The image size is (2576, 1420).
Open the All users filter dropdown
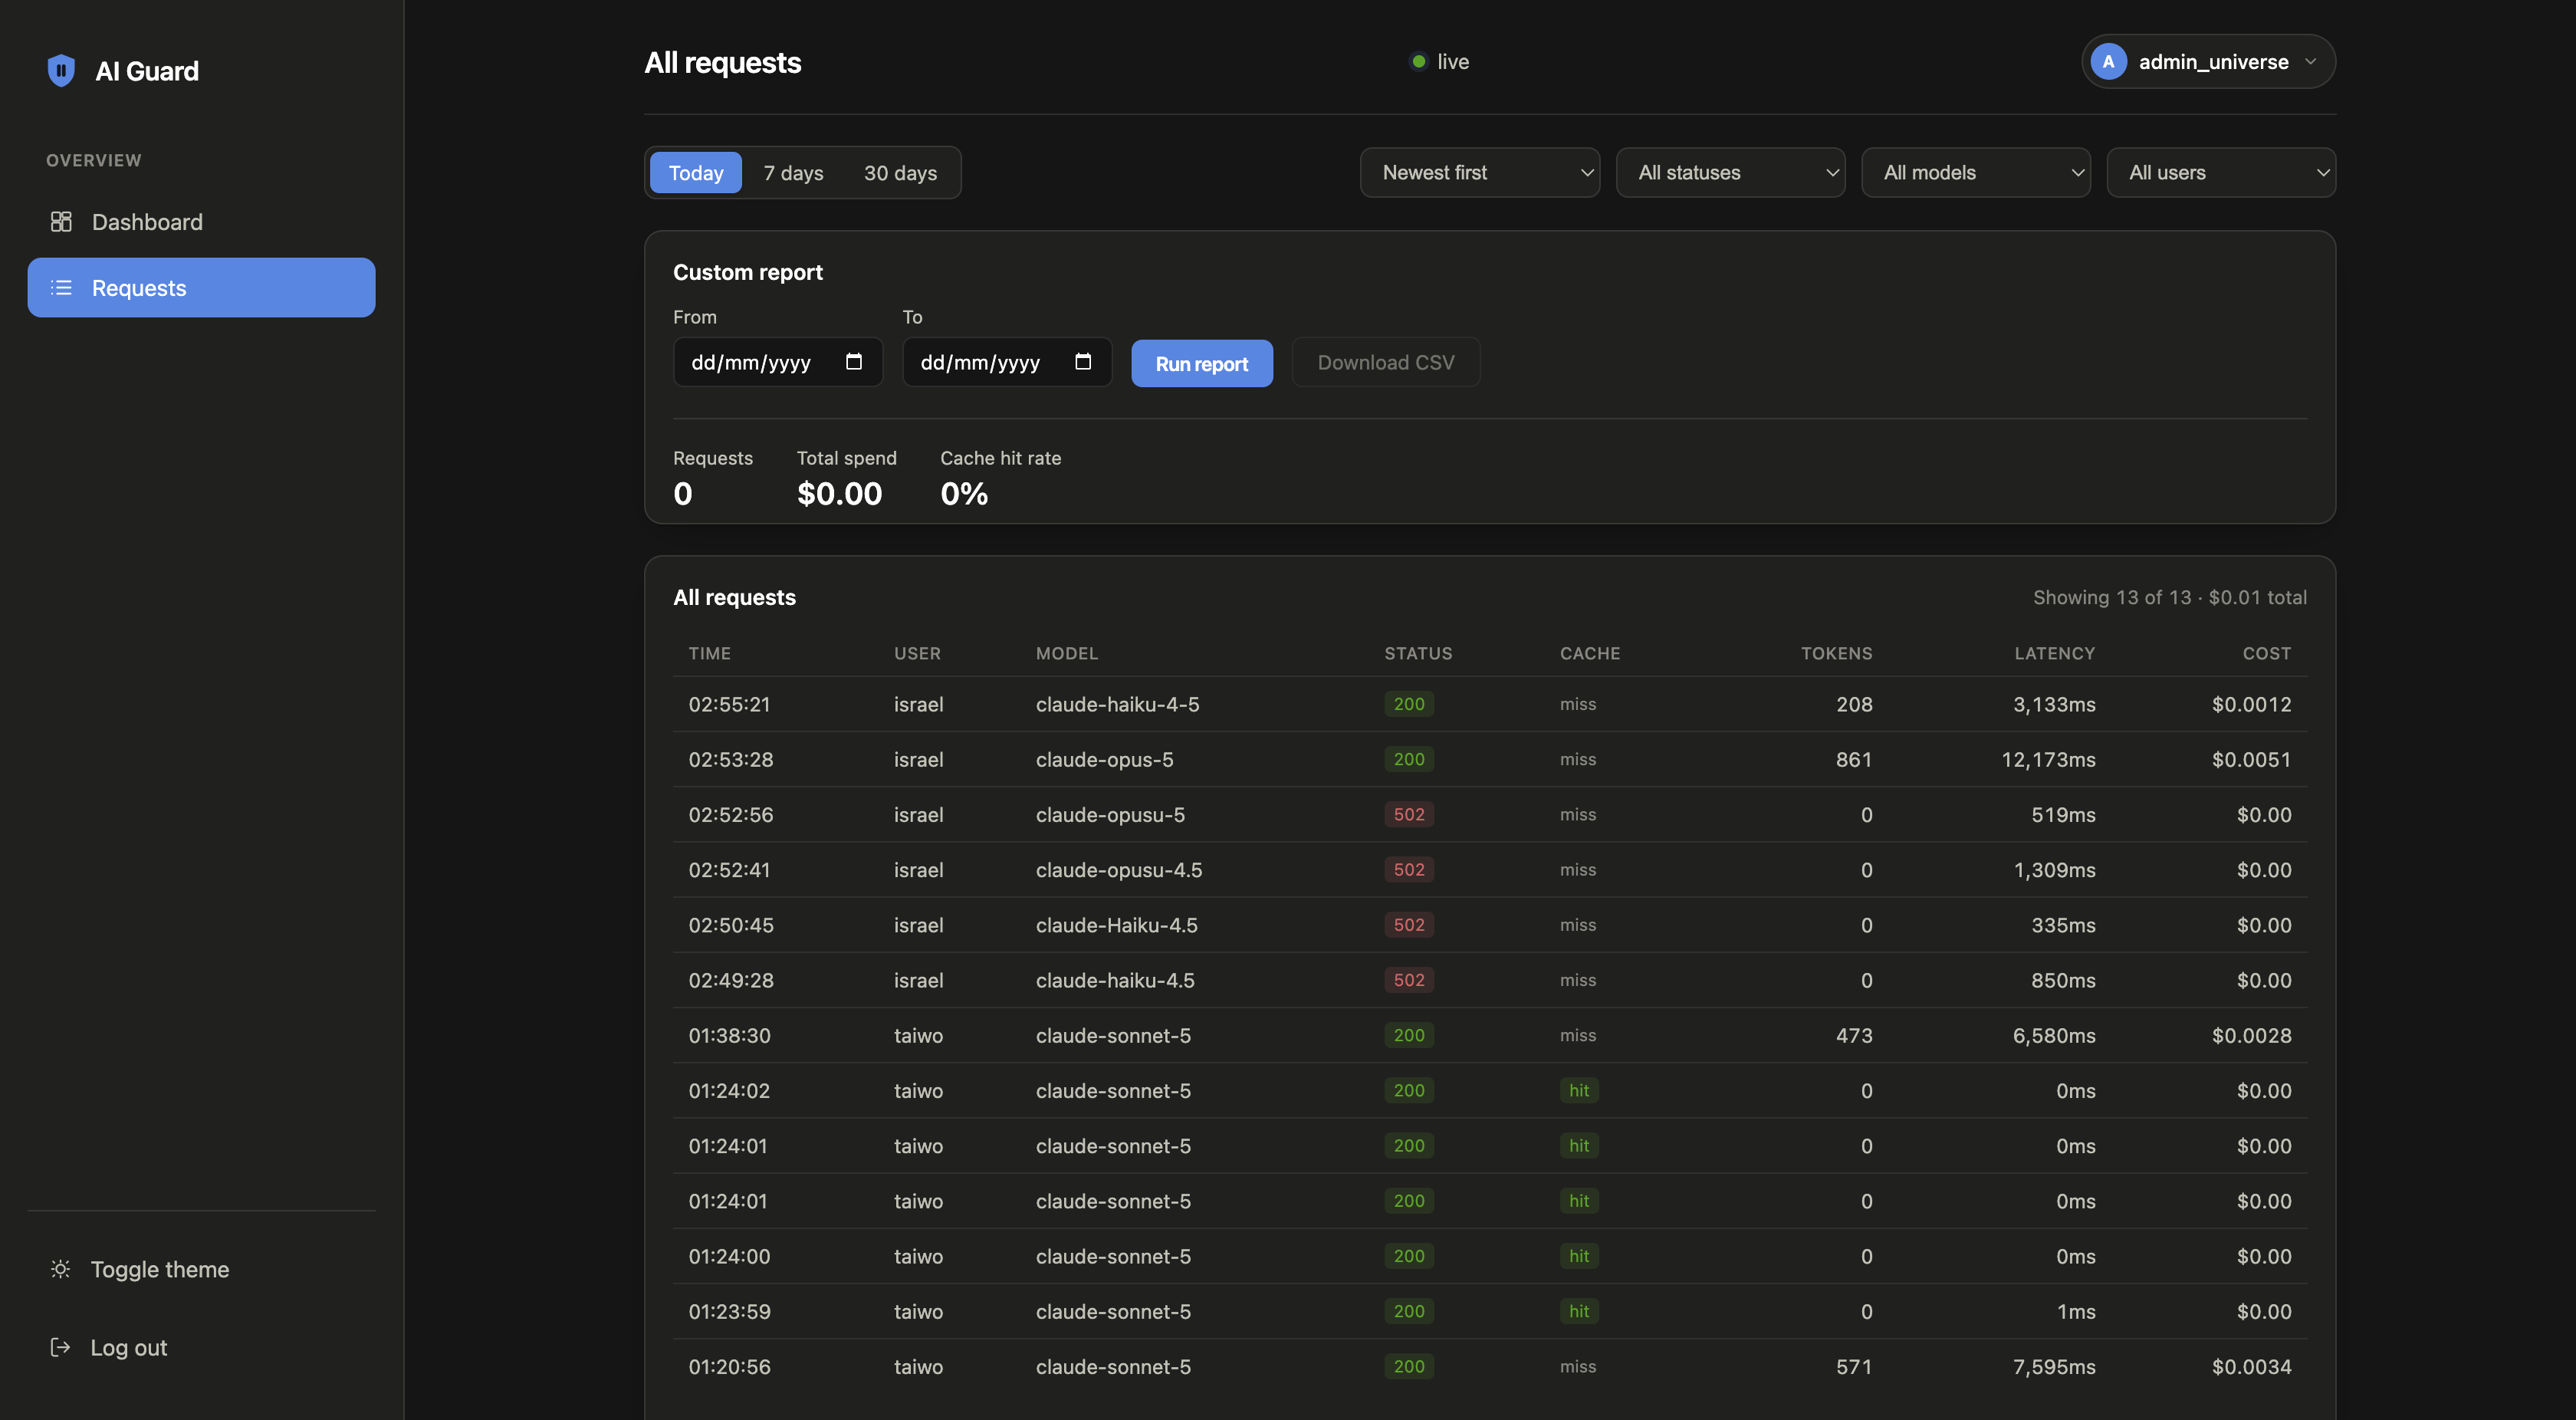2221,173
